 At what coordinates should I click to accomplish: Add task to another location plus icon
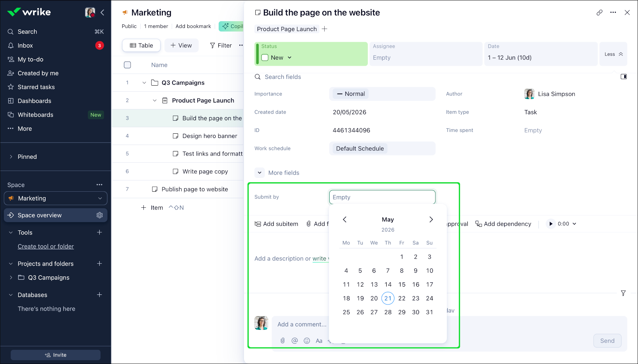[324, 29]
